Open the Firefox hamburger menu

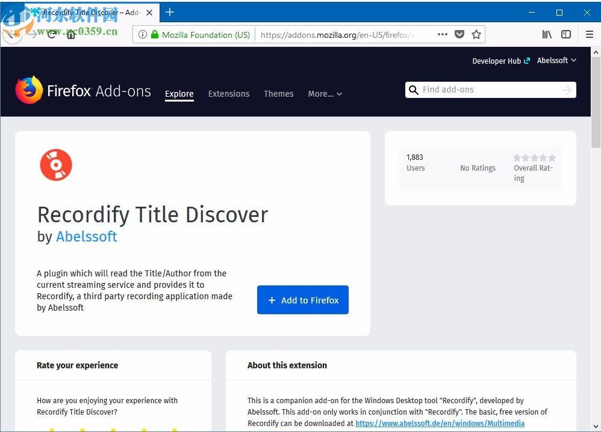590,34
